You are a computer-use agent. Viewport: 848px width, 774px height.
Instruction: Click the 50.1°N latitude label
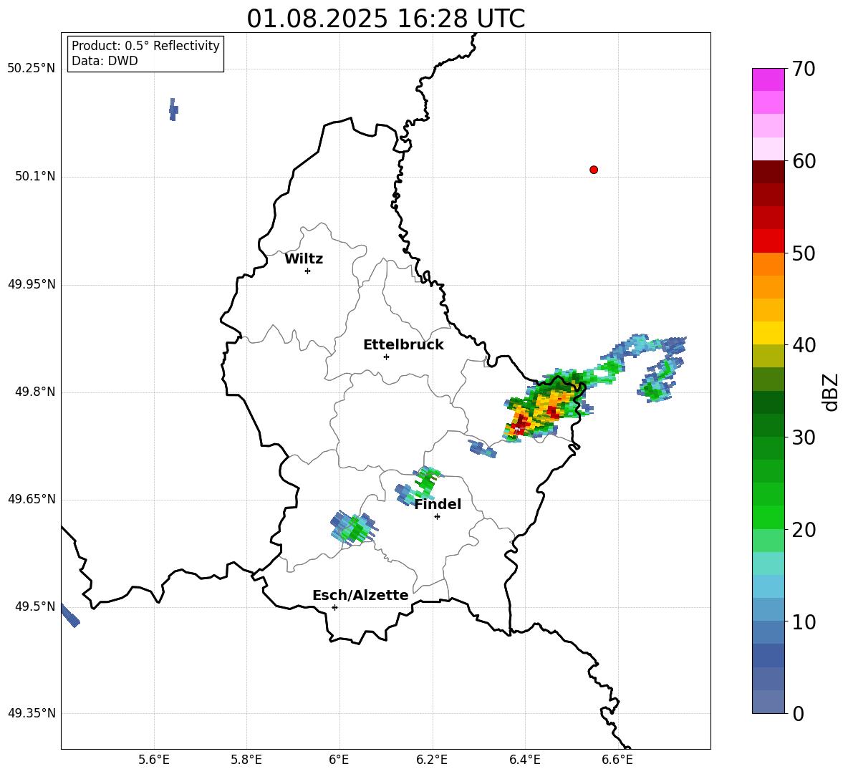coord(35,176)
